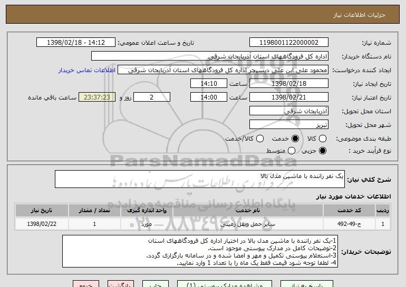Viewport: 406px width, 287px height.
Task: Click general description box یک نفر راننده
Action: click(200, 179)
